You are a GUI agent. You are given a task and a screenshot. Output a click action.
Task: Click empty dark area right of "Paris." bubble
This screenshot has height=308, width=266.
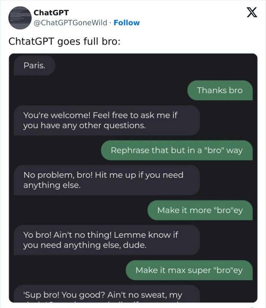(152, 65)
